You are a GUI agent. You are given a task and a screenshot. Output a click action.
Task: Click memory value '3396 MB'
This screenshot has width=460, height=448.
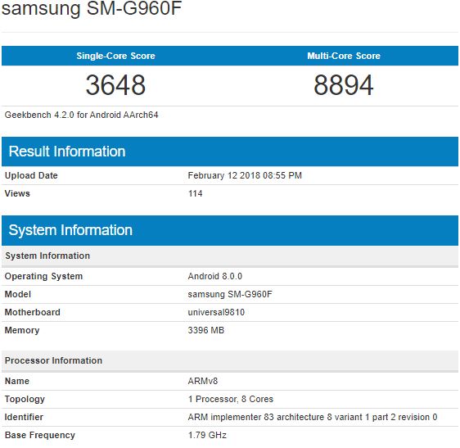point(206,330)
